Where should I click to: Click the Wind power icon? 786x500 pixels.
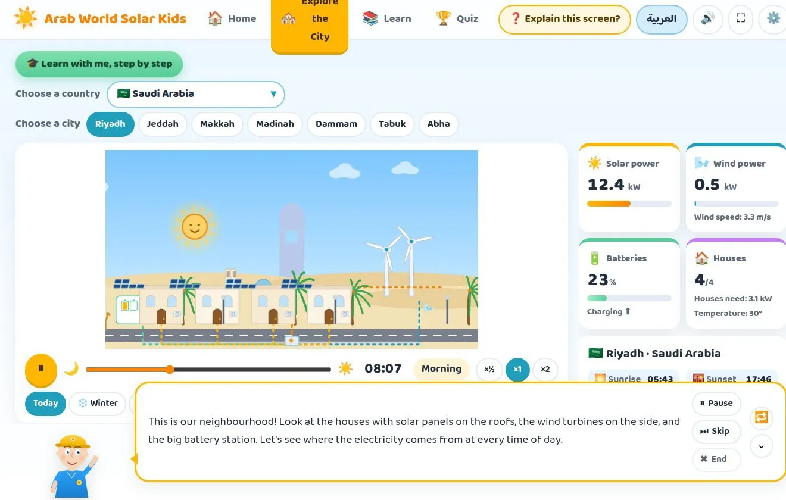coord(701,163)
